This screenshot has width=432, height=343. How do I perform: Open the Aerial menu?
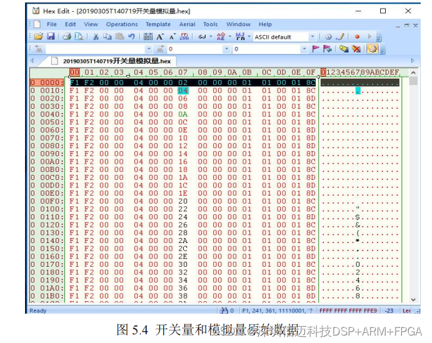click(x=187, y=24)
